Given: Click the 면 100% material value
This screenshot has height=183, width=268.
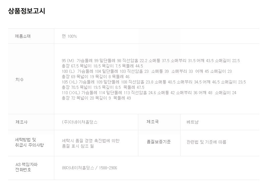Looking at the screenshot, I should pyautogui.click(x=69, y=36).
